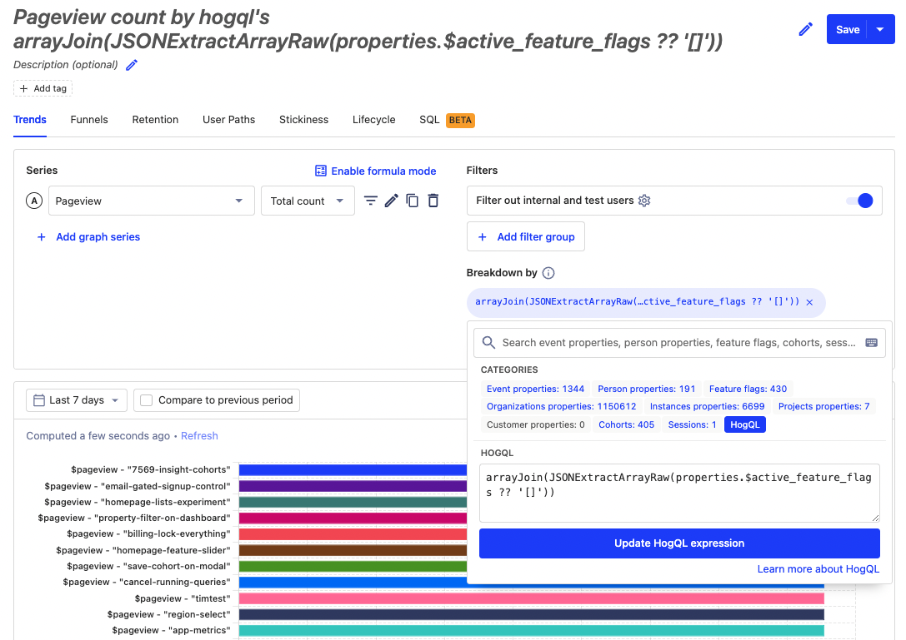
Task: Switch to the Trends tab
Action: tap(30, 120)
